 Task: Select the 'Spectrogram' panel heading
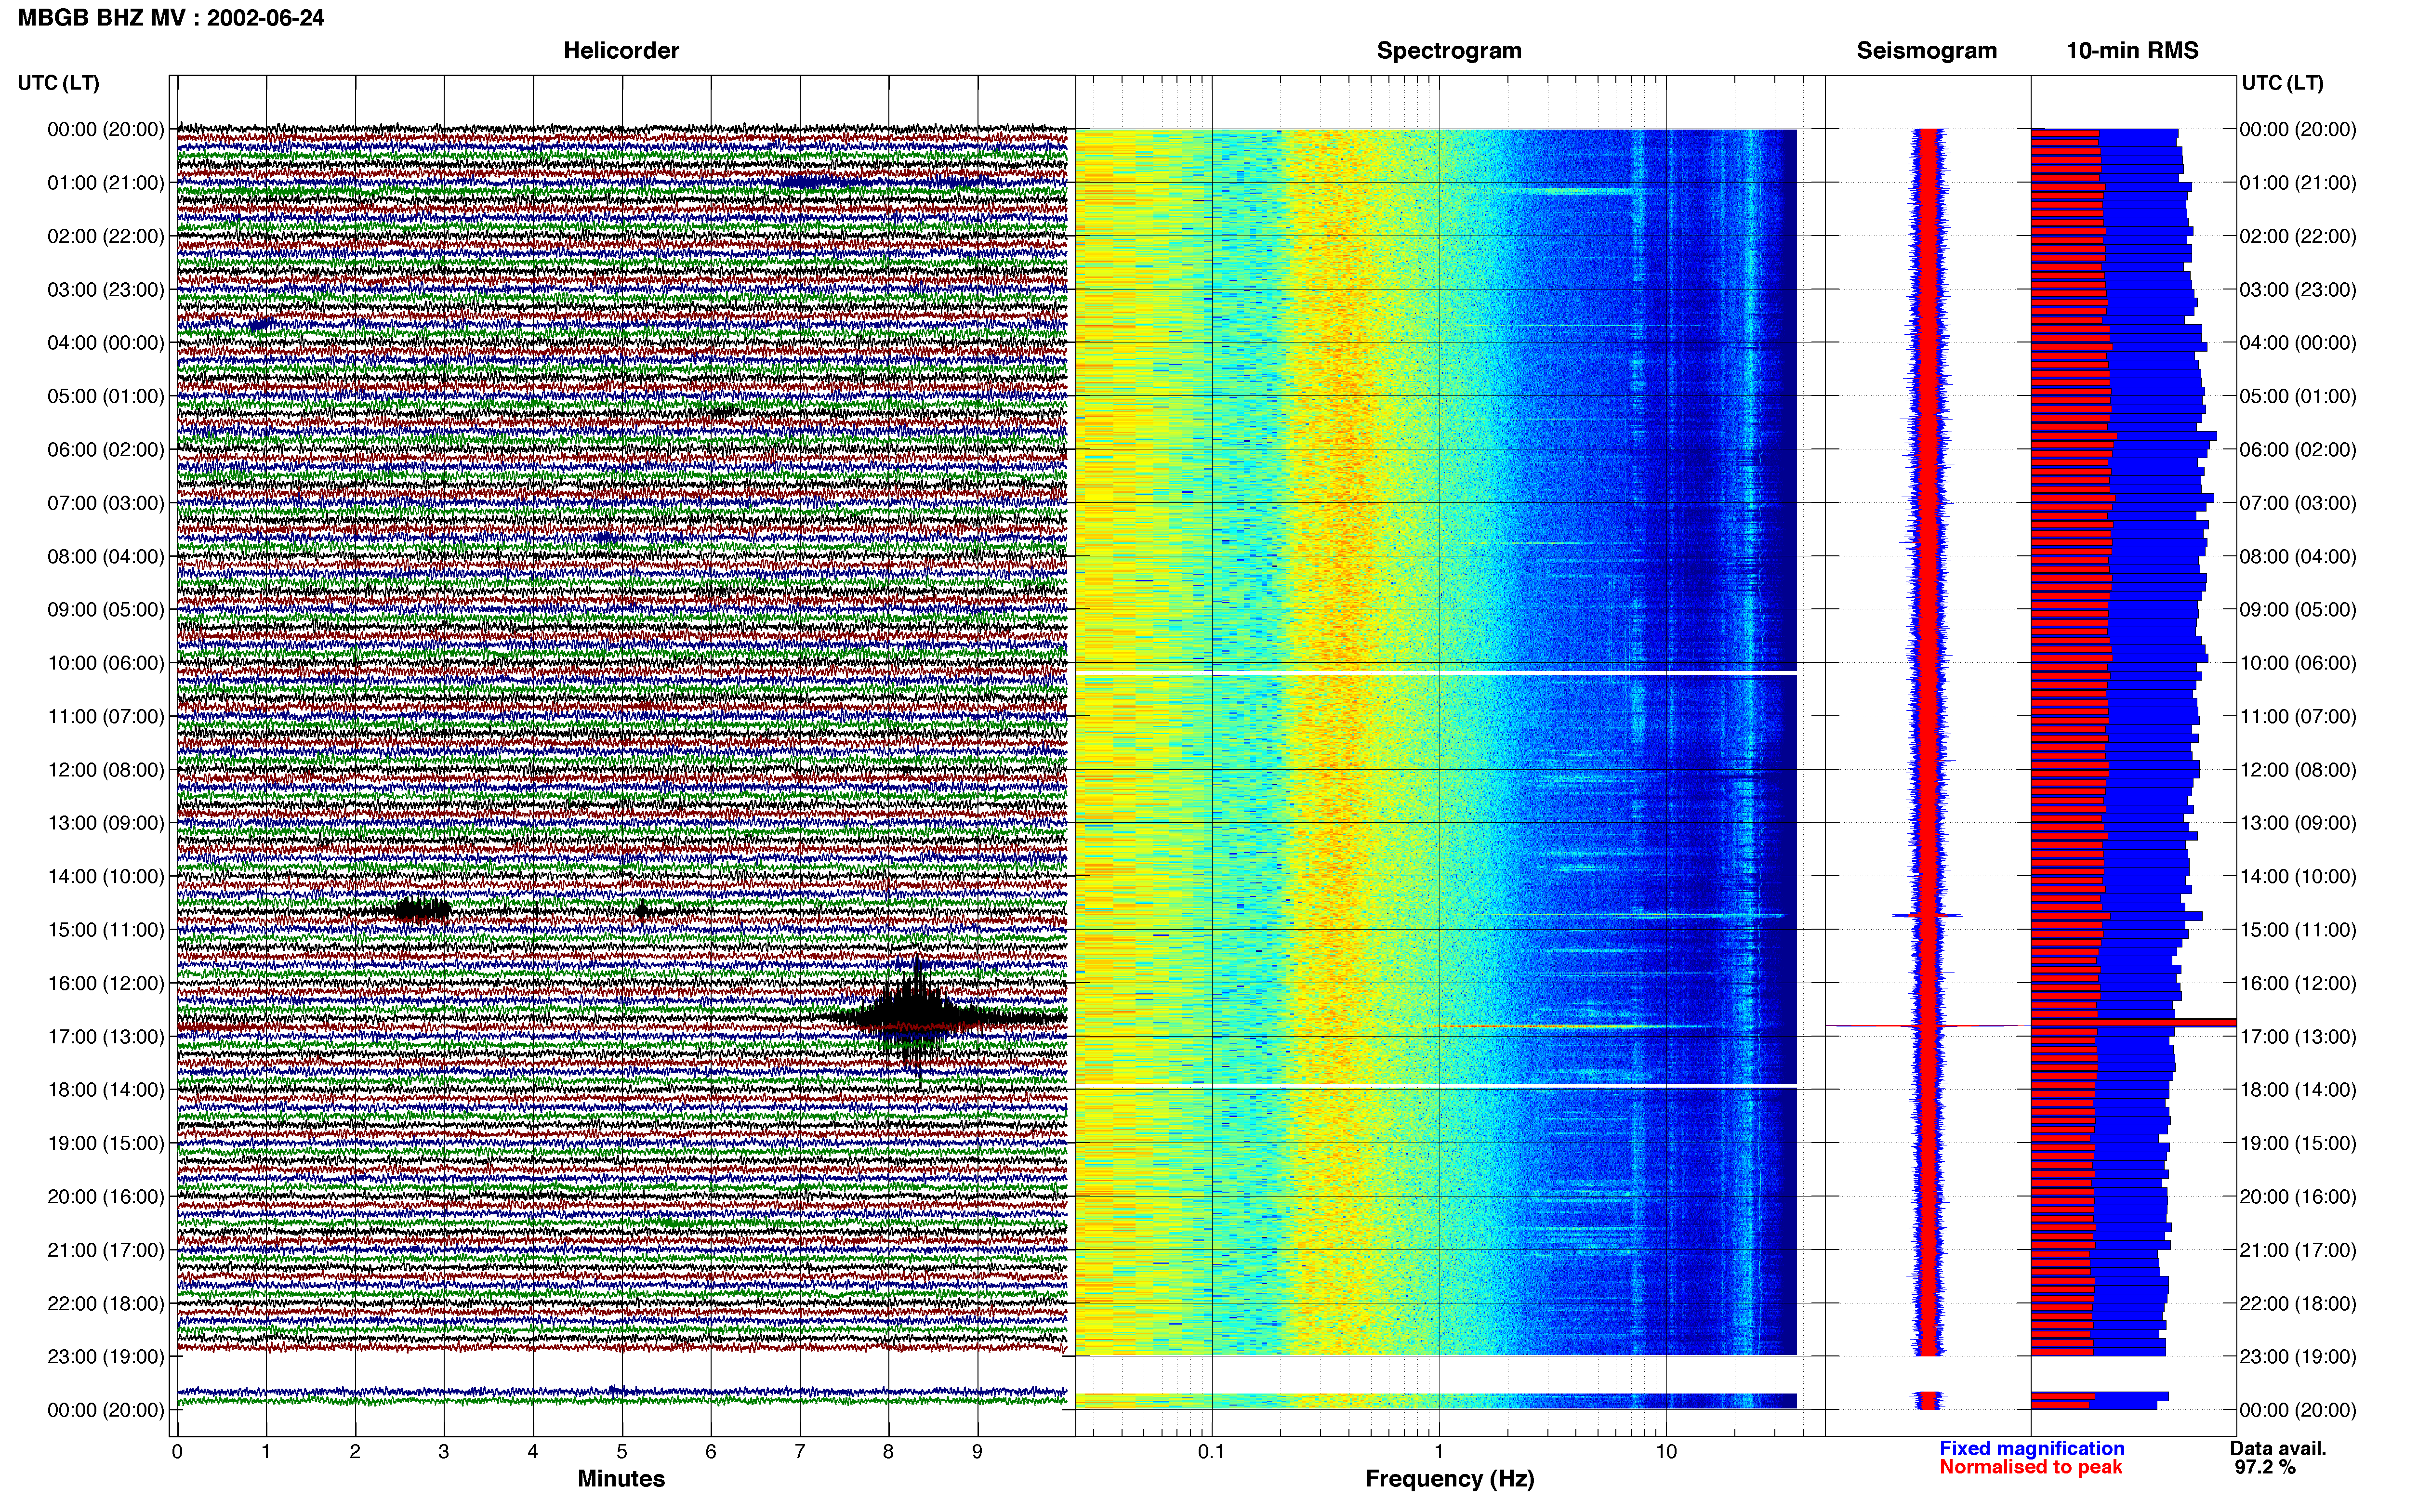click(1449, 51)
